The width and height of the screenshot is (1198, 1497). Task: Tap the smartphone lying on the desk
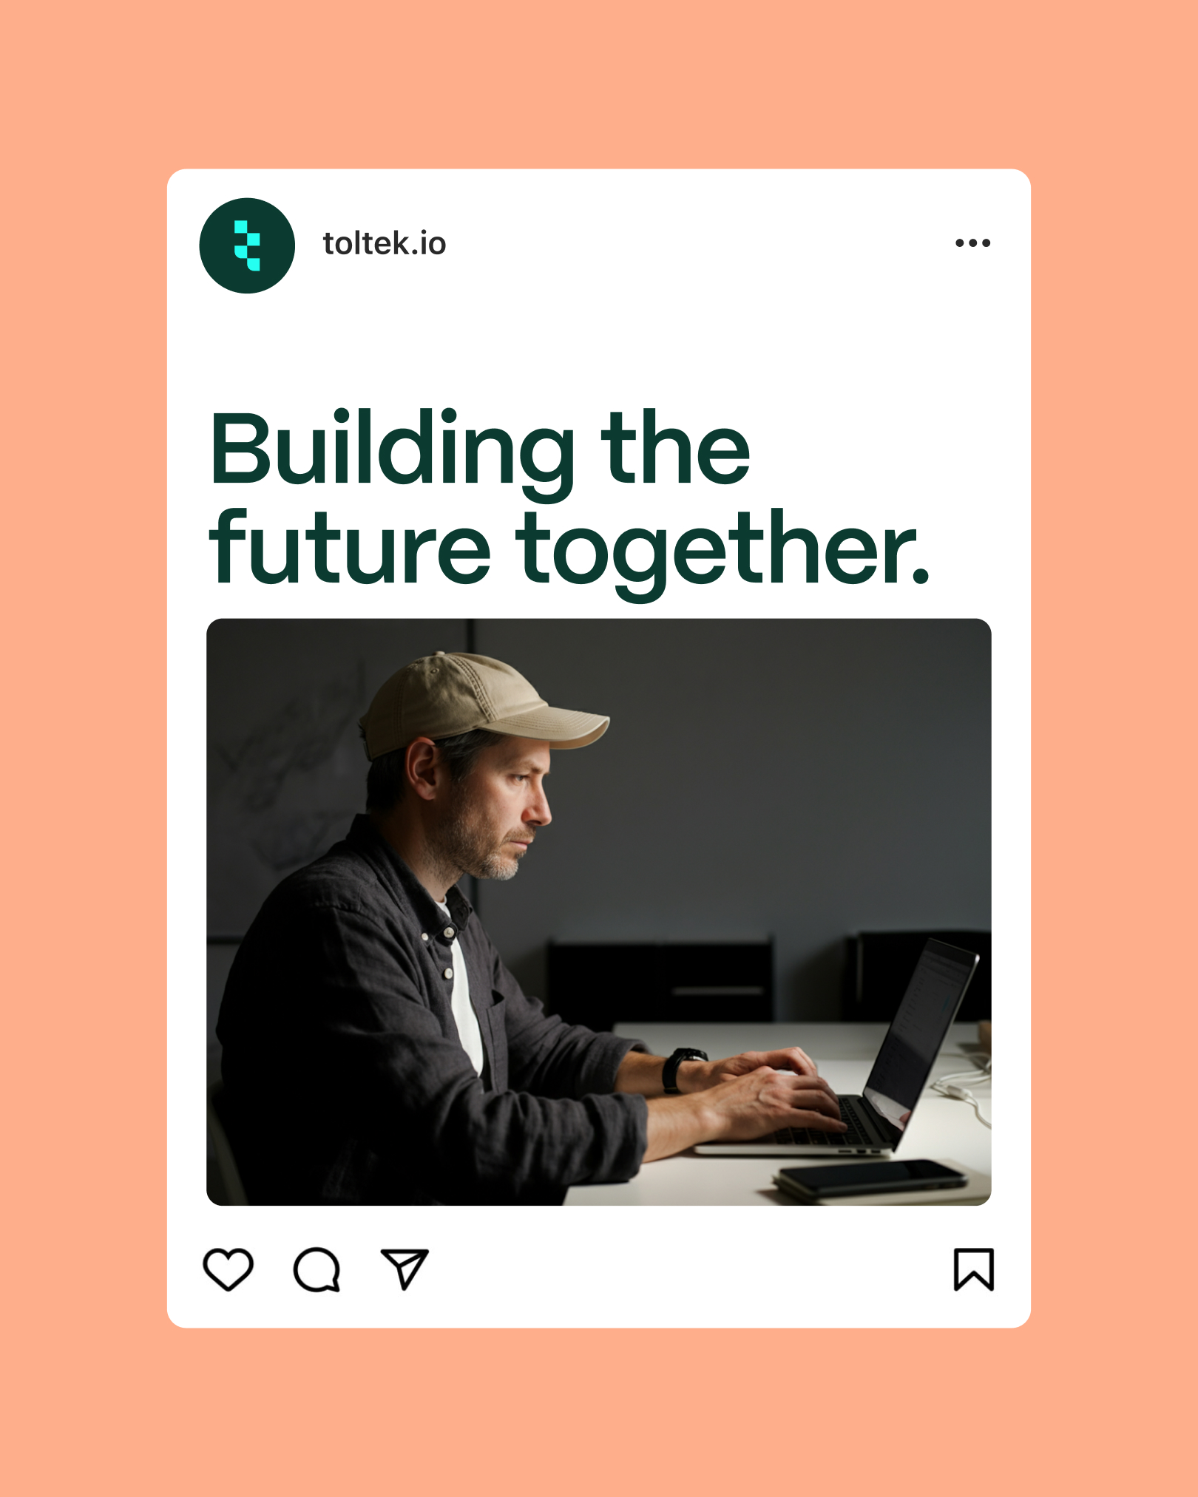click(x=873, y=1178)
